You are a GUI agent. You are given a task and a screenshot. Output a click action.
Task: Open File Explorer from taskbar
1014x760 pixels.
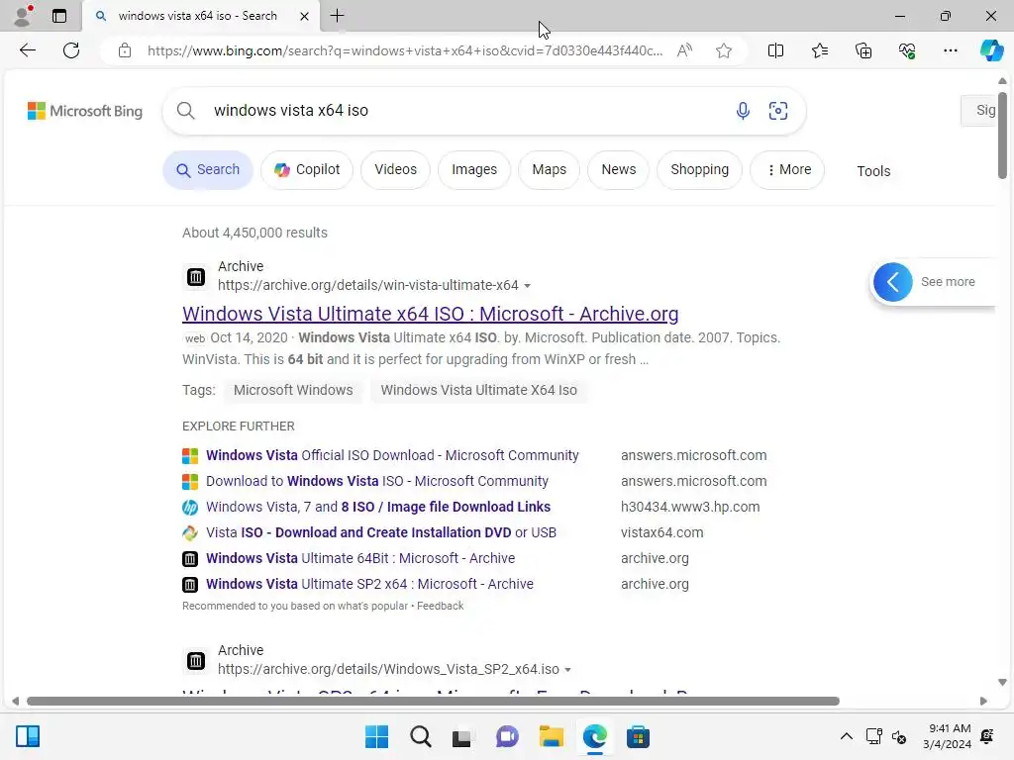[x=551, y=736]
